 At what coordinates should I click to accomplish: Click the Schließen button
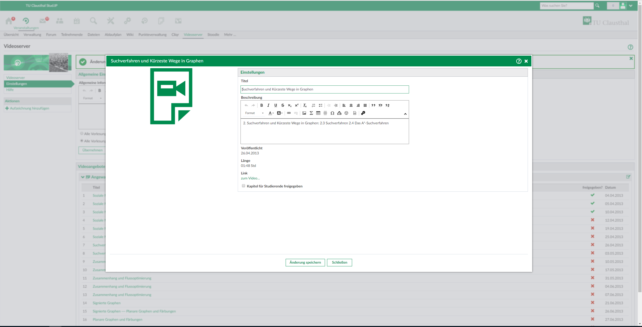(x=339, y=262)
